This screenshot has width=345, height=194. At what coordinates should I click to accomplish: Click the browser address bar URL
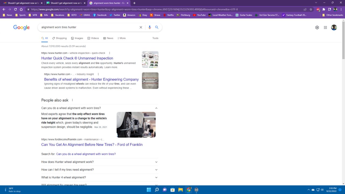(x=134, y=9)
